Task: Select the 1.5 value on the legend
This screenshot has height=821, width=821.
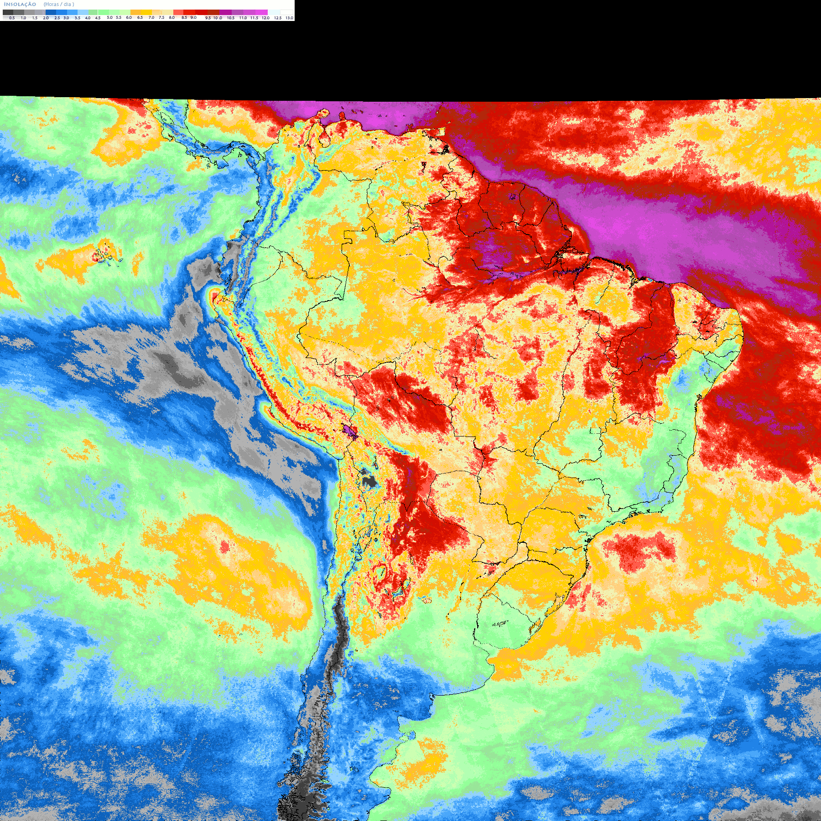Action: (x=35, y=18)
